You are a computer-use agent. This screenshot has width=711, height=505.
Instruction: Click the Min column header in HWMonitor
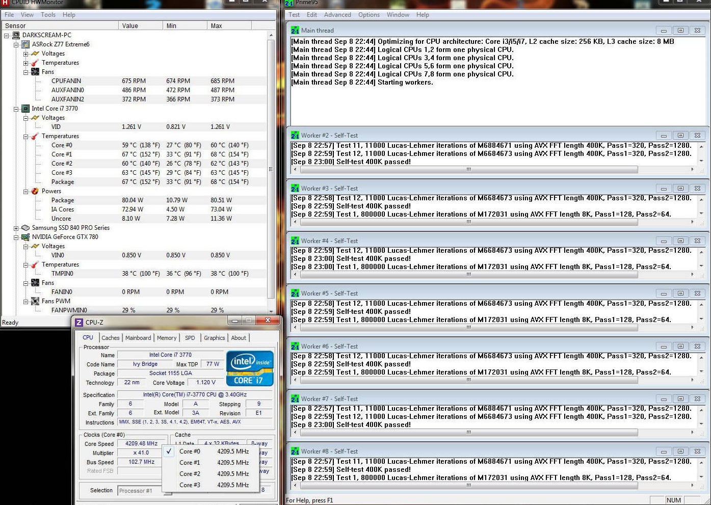pyautogui.click(x=185, y=25)
